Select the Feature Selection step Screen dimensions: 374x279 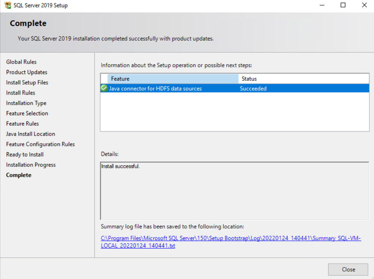click(27, 113)
